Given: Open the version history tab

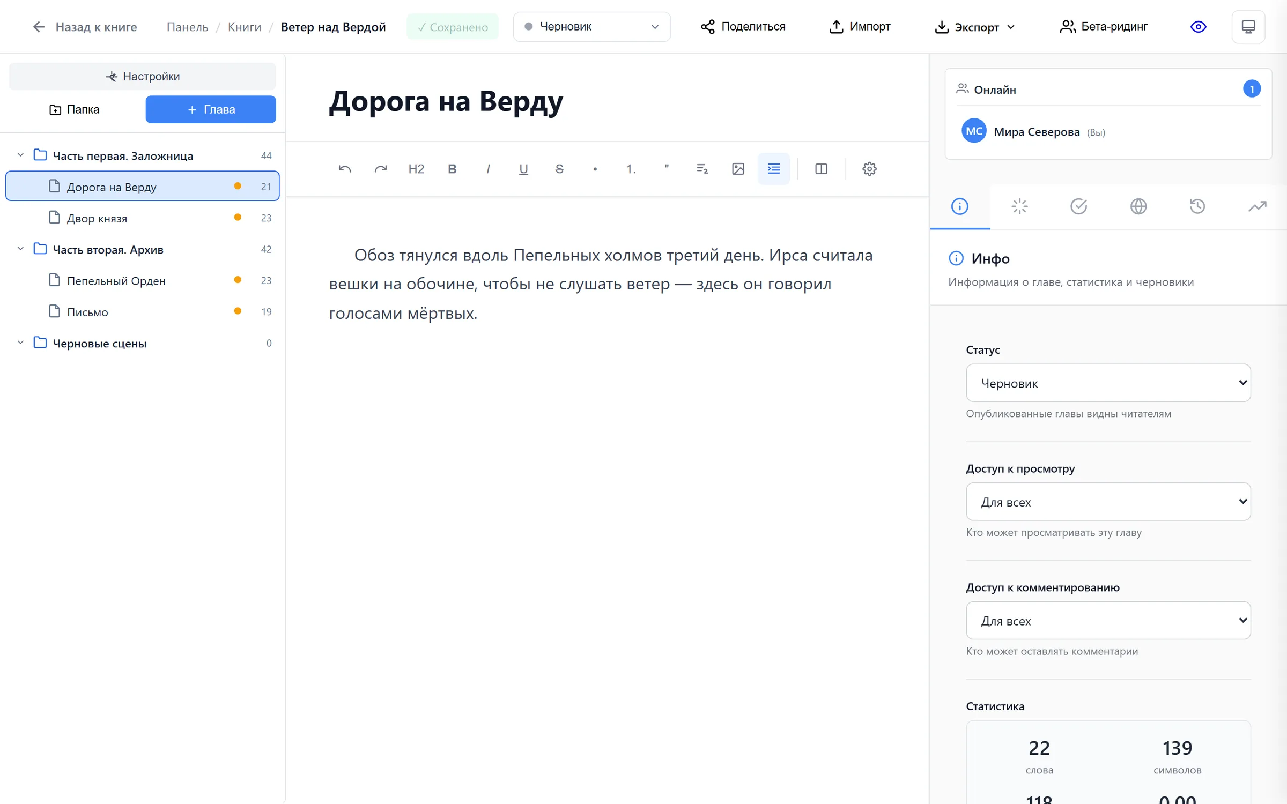Looking at the screenshot, I should (1197, 206).
